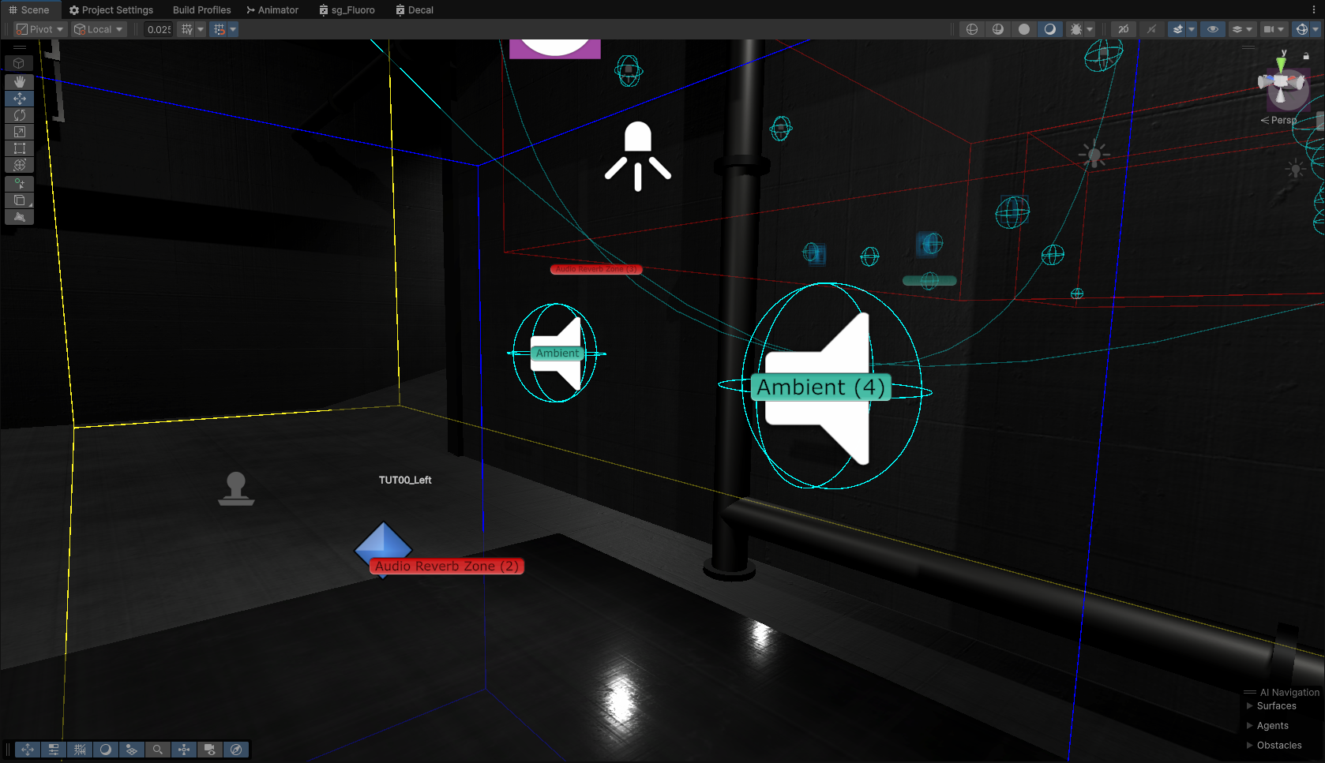Toggle the tools overlay in the bottom bar
1325x763 pixels.
[28, 750]
